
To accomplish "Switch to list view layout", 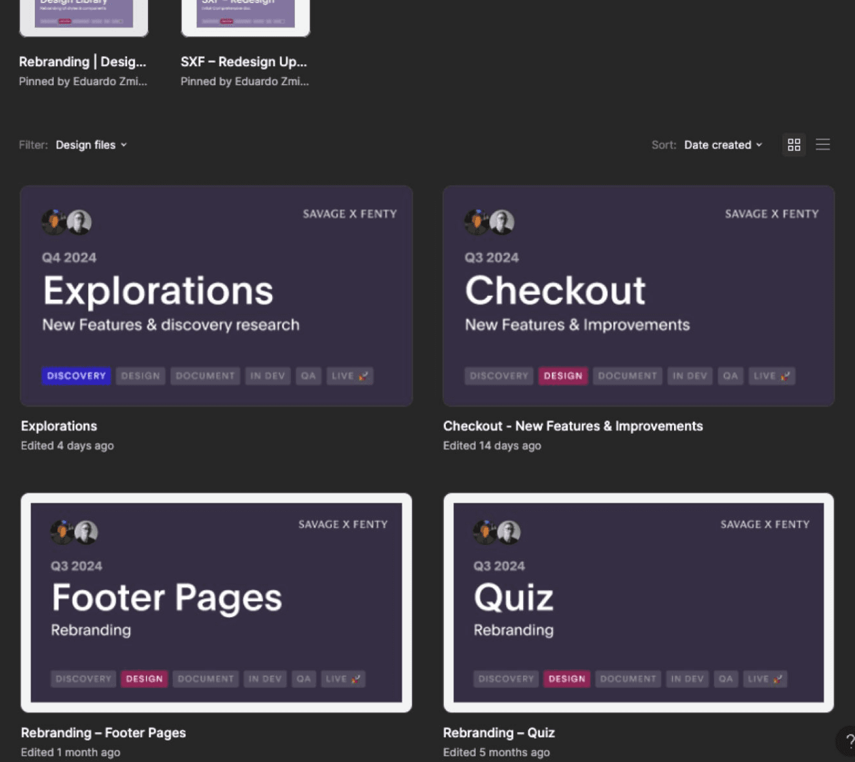I will click(823, 145).
